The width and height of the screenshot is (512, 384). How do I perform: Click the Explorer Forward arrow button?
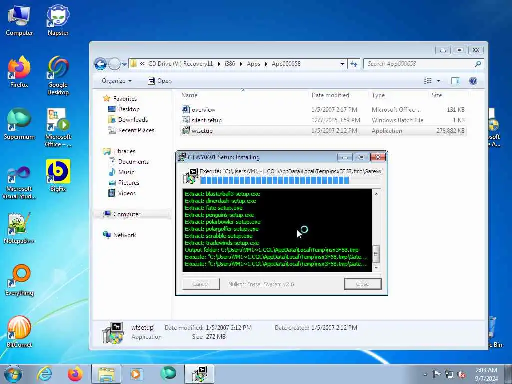pyautogui.click(x=114, y=64)
